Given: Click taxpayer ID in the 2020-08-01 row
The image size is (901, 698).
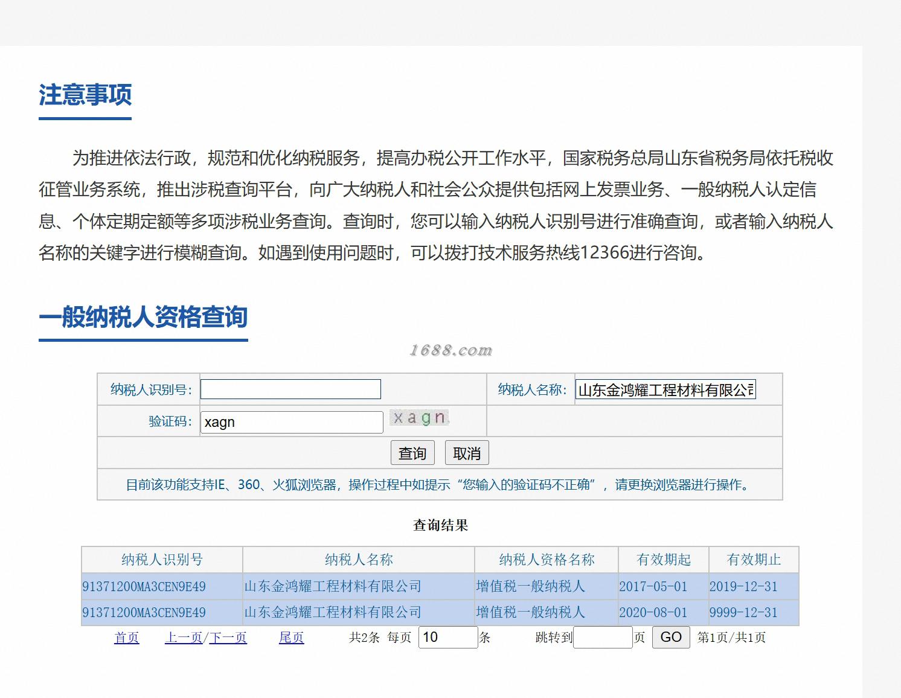Looking at the screenshot, I should 144,612.
